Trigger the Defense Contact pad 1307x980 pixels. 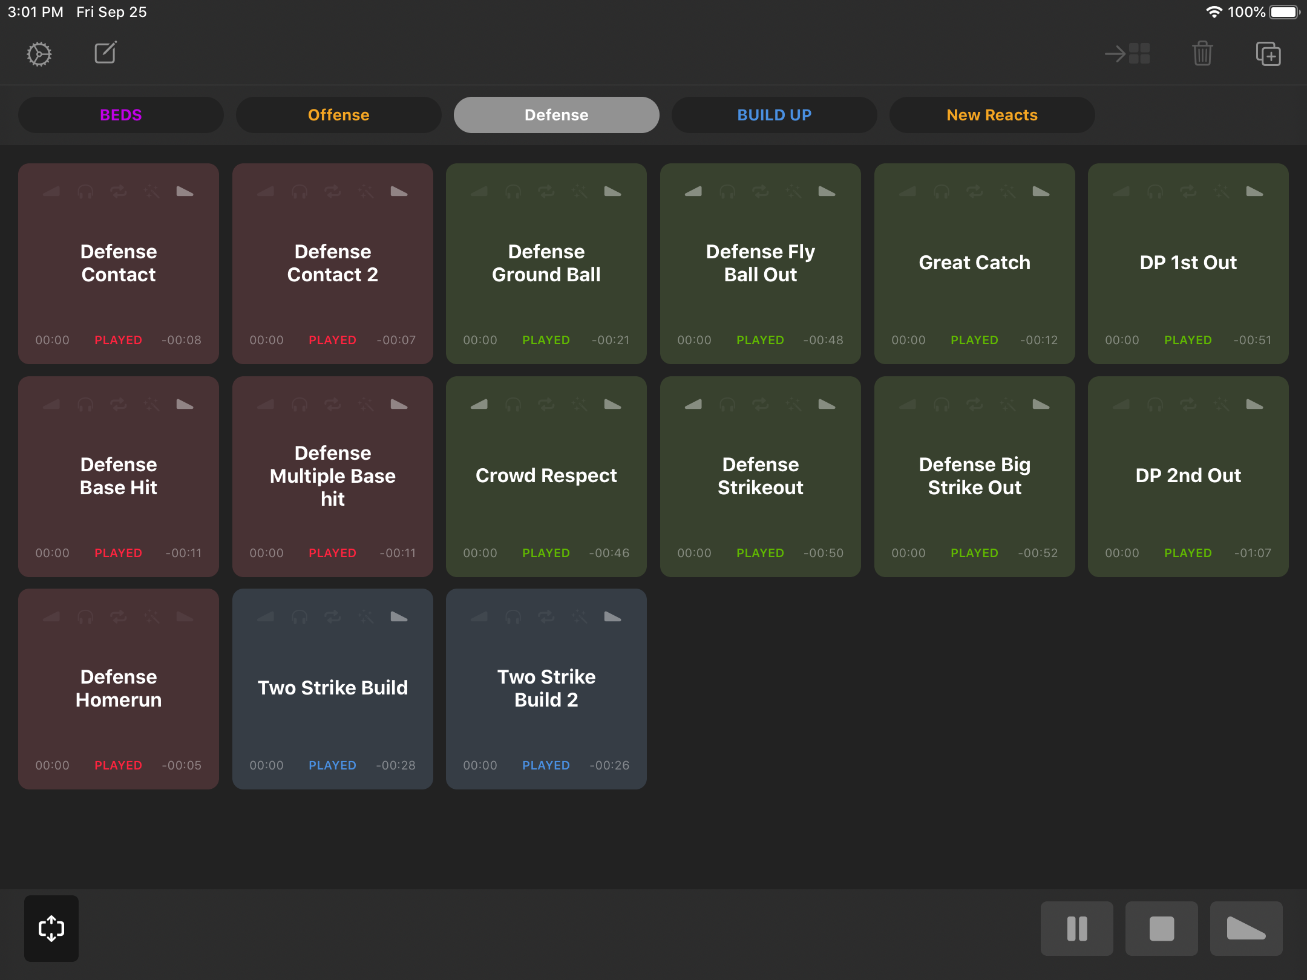(119, 263)
